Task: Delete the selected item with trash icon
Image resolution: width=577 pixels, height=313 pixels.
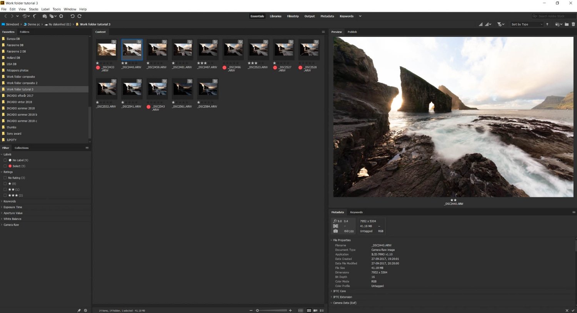Action: click(x=573, y=24)
